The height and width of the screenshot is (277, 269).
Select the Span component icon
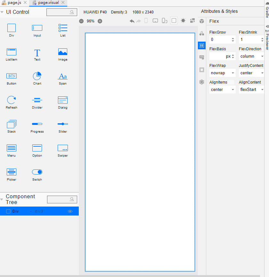63,76
